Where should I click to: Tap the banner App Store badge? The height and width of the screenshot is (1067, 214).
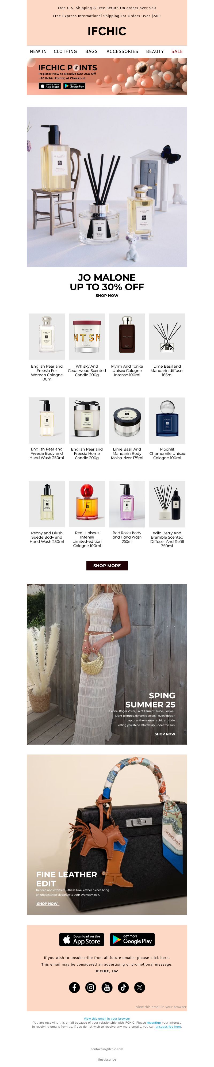pyautogui.click(x=50, y=86)
